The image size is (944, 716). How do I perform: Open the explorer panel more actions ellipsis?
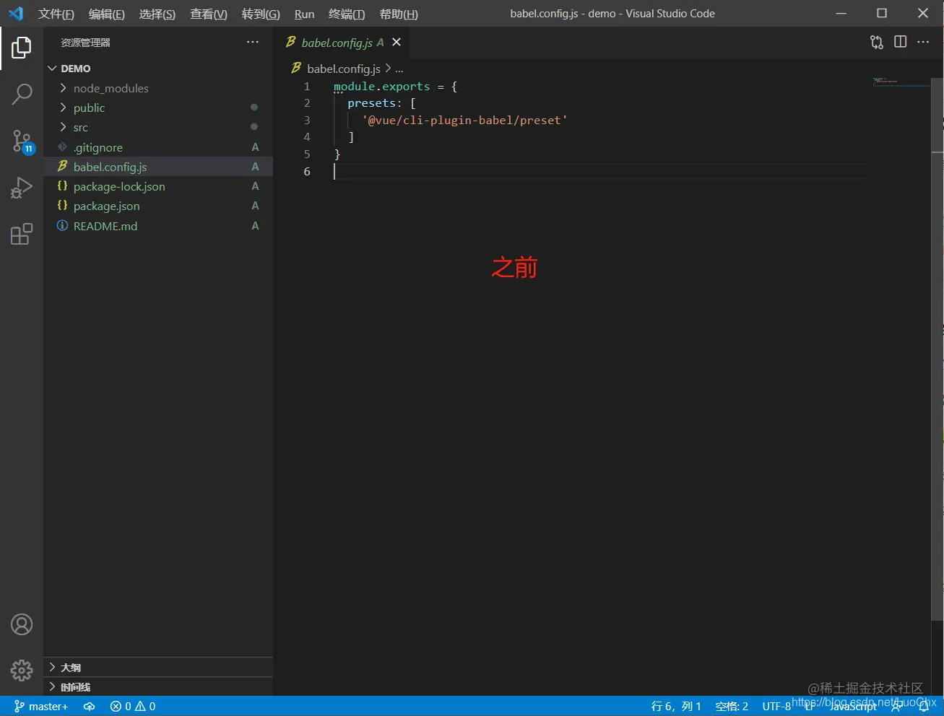pyautogui.click(x=253, y=42)
